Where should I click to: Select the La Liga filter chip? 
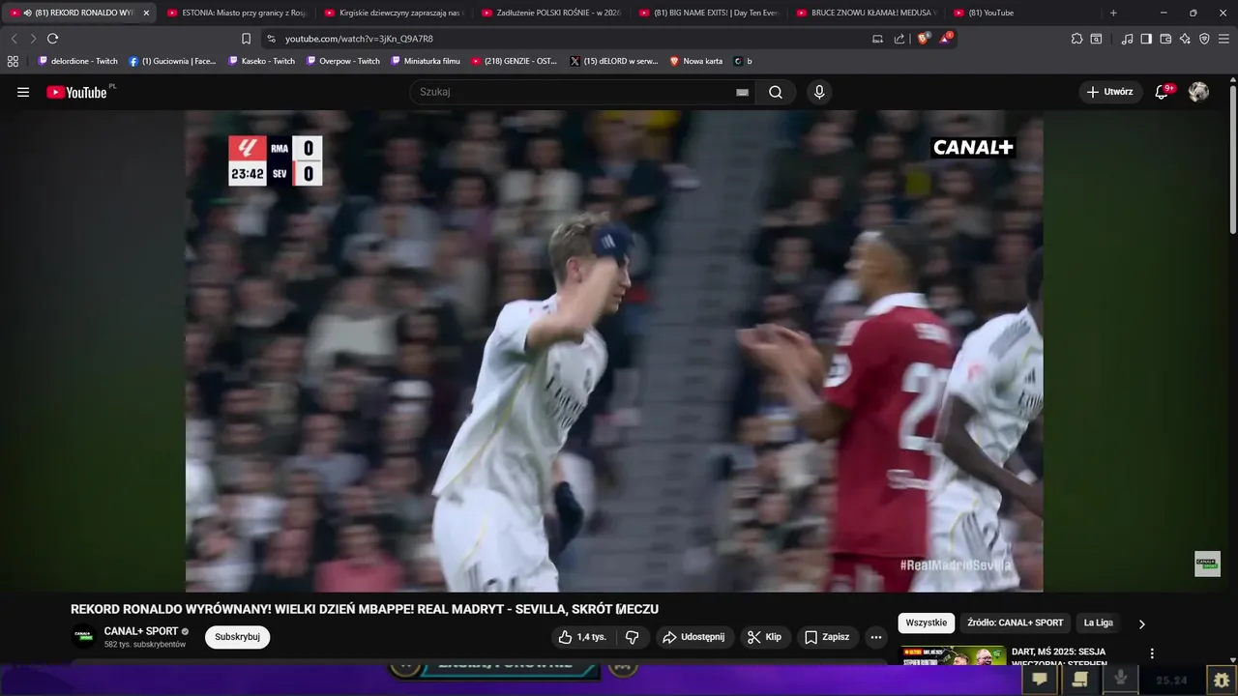pos(1098,623)
